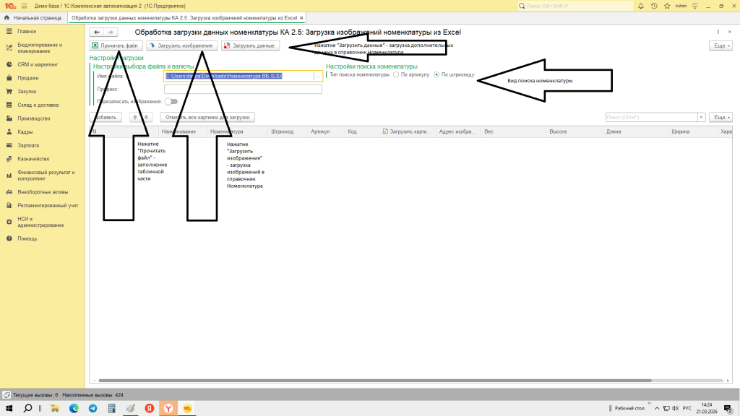Viewport: 740px width, 416px height.
Task: Open Windows Start menu
Action: [x=9, y=409]
